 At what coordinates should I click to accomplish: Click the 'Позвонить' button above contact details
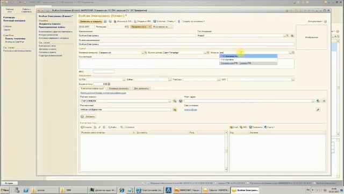click(x=256, y=127)
